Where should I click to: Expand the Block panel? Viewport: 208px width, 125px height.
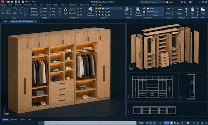(129, 18)
